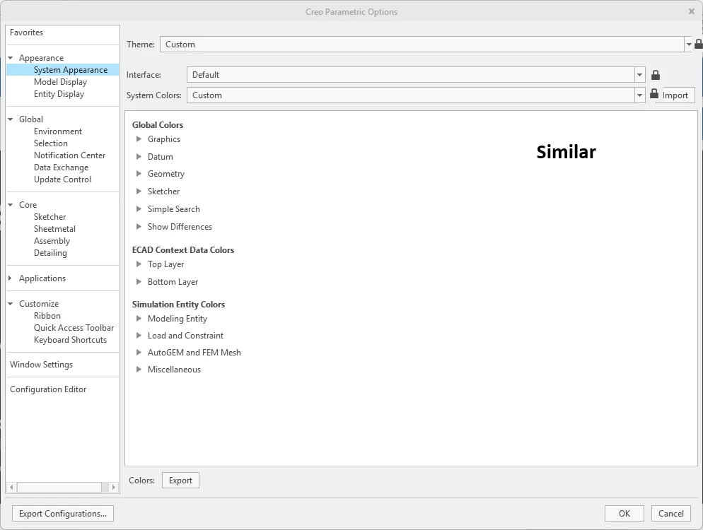Open Detailing options
Image resolution: width=703 pixels, height=530 pixels.
point(50,253)
